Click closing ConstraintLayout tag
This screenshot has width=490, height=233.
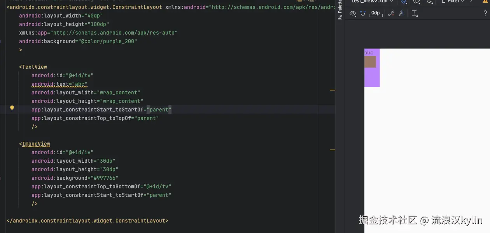[87, 221]
